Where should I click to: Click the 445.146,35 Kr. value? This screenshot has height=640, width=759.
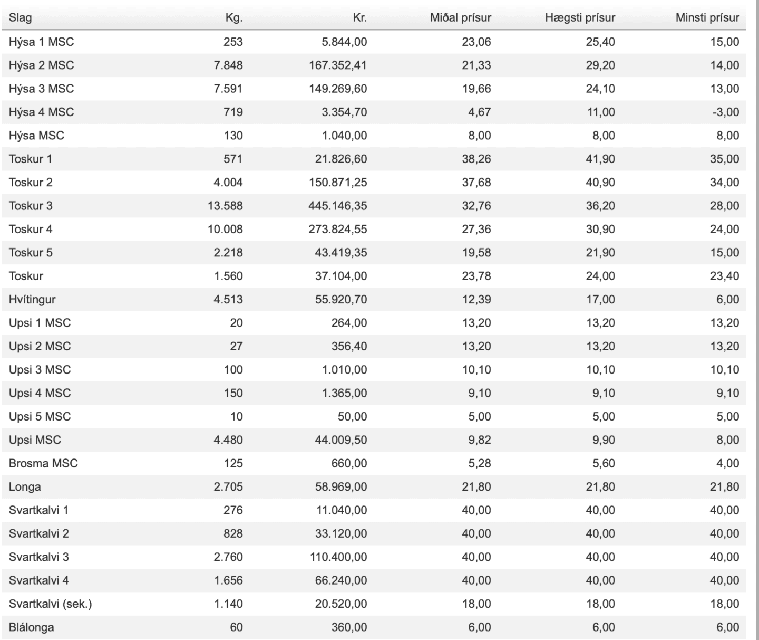tap(338, 206)
